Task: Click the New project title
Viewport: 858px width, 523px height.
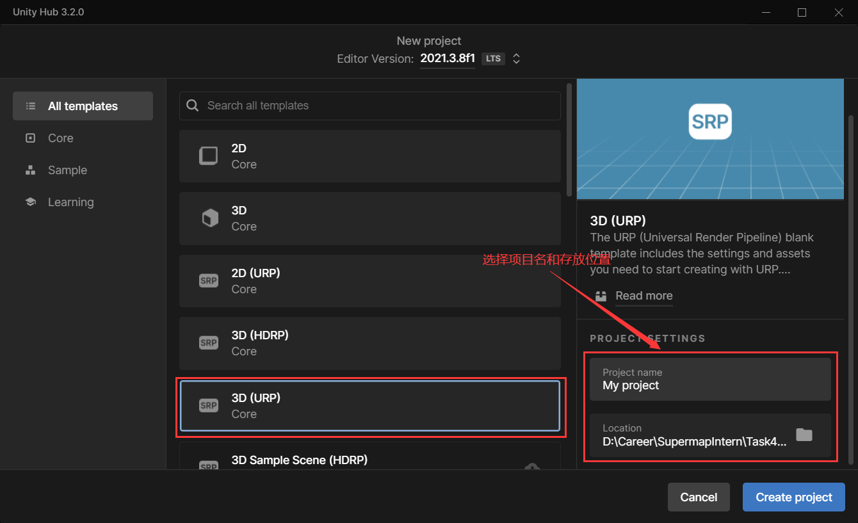Action: (429, 41)
